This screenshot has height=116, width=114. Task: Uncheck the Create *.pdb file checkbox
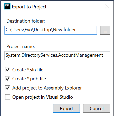(8, 79)
